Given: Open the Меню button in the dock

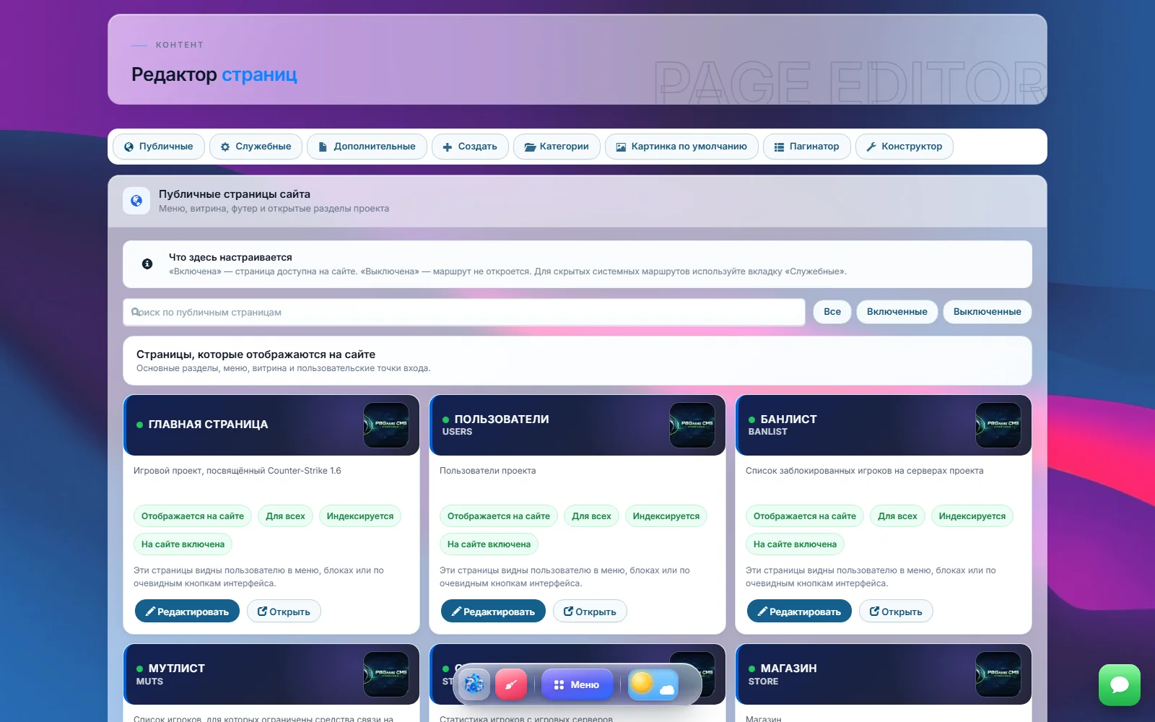Looking at the screenshot, I should pos(577,684).
